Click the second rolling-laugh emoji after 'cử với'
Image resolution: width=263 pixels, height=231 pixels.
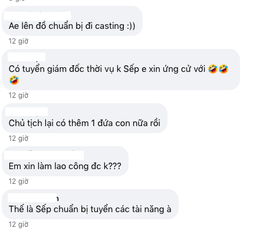(x=223, y=69)
